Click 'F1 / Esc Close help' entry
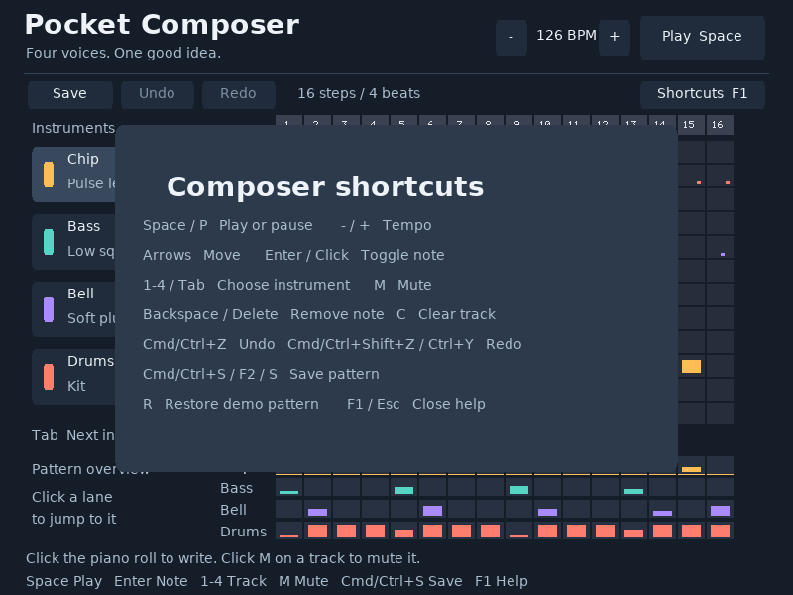Image resolution: width=793 pixels, height=595 pixels. click(x=415, y=405)
